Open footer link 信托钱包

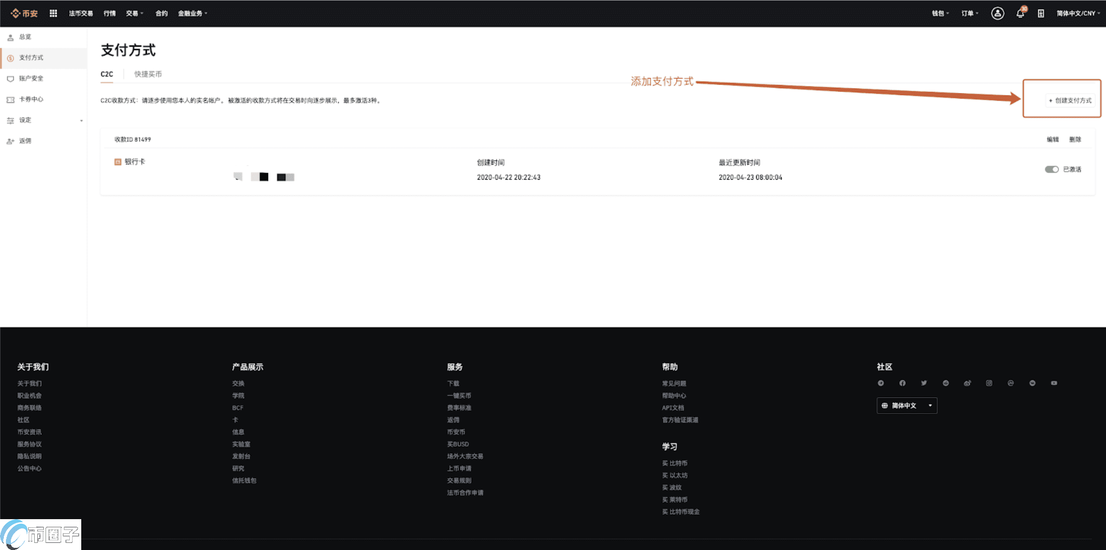(244, 481)
